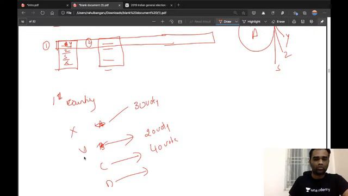This screenshot has width=348, height=196.
Task: Close the intro.pdf tab
Action: tap(67, 5)
